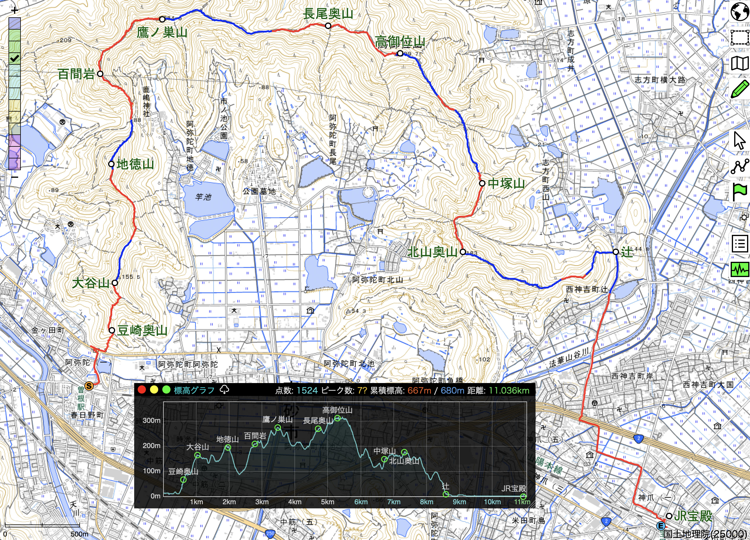Toggle the green elevation graph icon
Image resolution: width=750 pixels, height=540 pixels.
coord(739,270)
